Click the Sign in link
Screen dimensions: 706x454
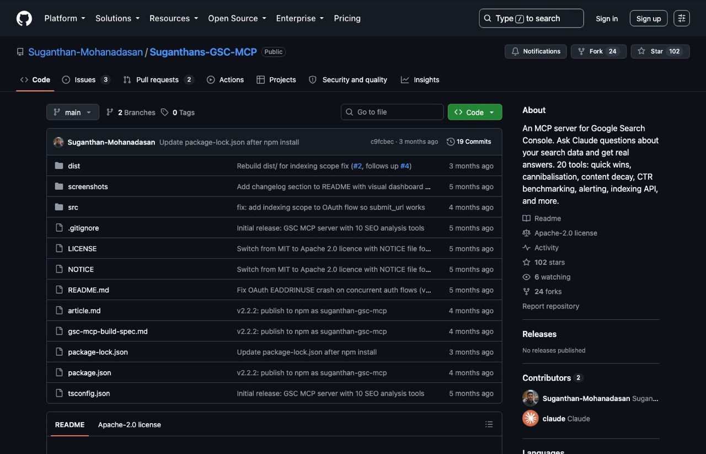[x=607, y=18]
